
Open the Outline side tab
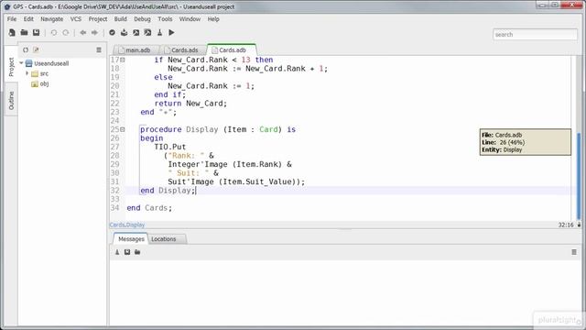coord(11,100)
